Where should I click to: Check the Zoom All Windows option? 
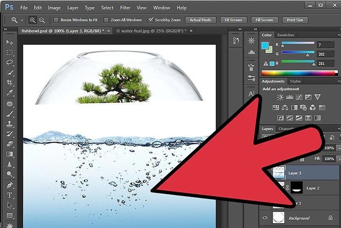click(x=106, y=20)
